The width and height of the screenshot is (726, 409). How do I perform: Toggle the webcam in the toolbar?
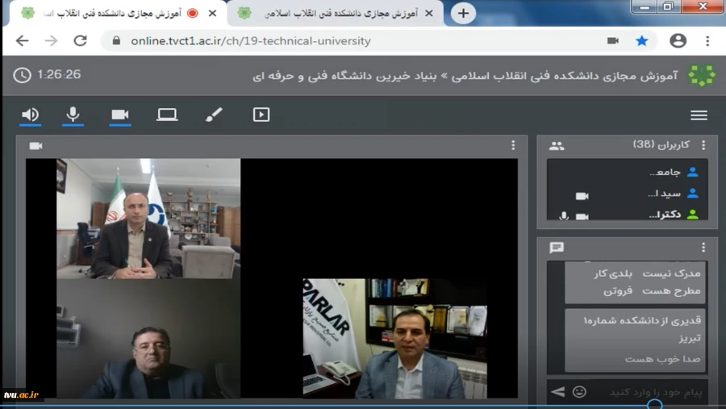(x=120, y=115)
